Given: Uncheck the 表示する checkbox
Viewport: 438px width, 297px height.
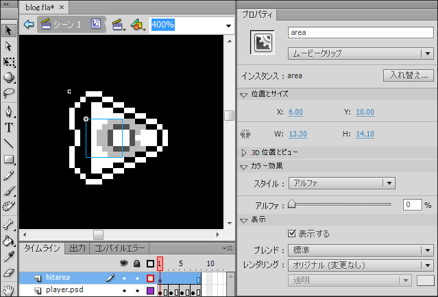Looking at the screenshot, I should point(293,234).
